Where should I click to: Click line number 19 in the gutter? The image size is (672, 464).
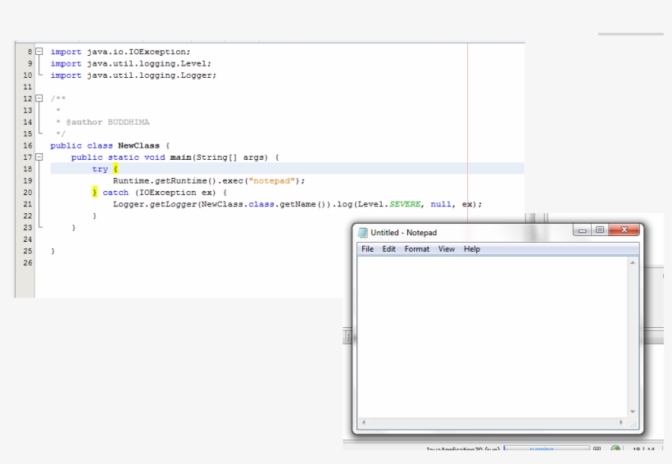click(x=27, y=180)
